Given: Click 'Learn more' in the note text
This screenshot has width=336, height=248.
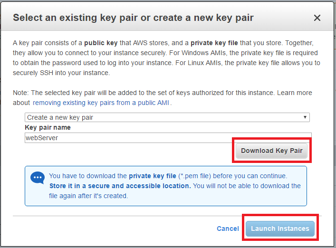Looking at the screenshot, I should [295, 93].
